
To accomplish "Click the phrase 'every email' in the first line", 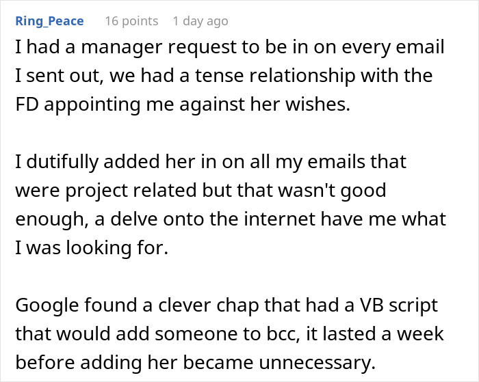I will pyautogui.click(x=393, y=47).
